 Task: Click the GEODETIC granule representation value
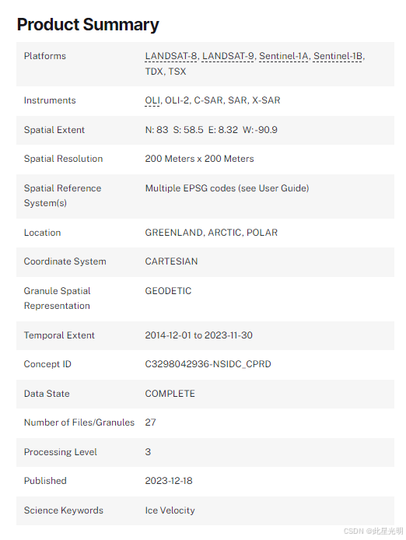pyautogui.click(x=168, y=291)
